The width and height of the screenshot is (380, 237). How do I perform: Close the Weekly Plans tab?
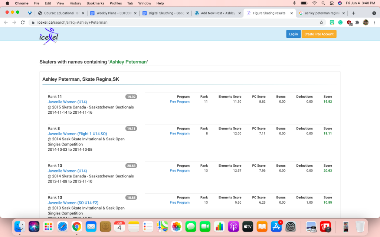point(135,13)
